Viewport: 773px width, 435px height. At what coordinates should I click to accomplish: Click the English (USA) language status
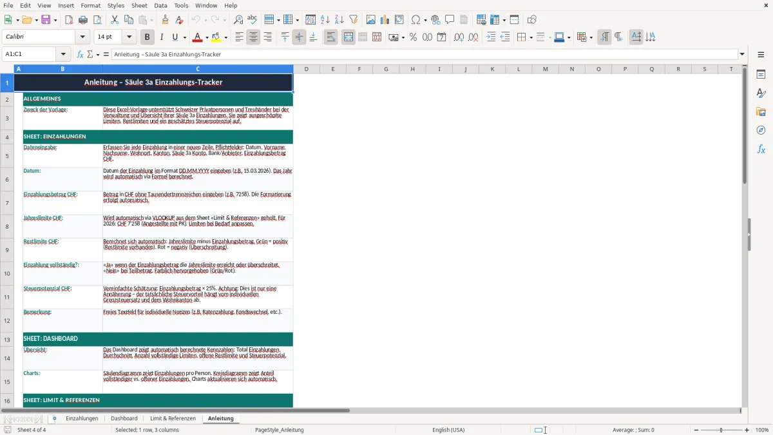pyautogui.click(x=448, y=430)
